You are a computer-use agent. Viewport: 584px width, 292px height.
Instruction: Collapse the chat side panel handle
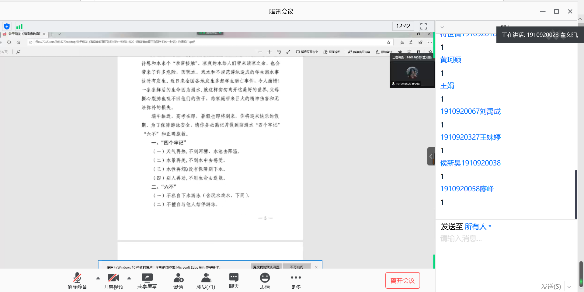pyautogui.click(x=431, y=156)
